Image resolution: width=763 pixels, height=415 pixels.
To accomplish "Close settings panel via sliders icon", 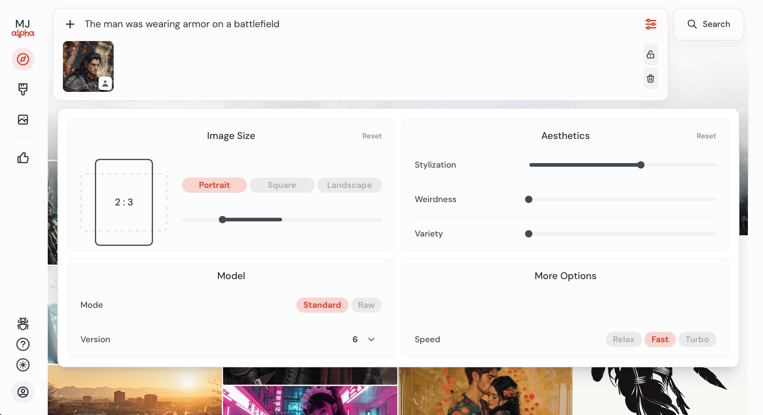I will click(651, 24).
